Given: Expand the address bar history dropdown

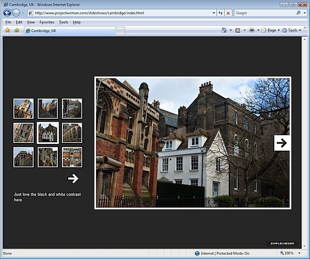Looking at the screenshot, I should point(214,13).
